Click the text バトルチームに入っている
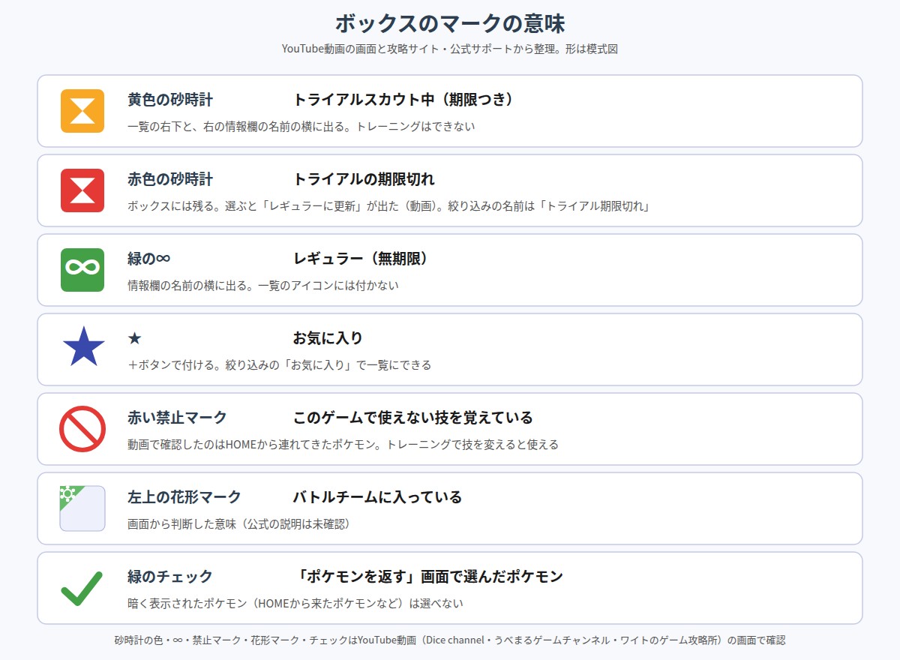The width and height of the screenshot is (900, 660). [x=377, y=497]
